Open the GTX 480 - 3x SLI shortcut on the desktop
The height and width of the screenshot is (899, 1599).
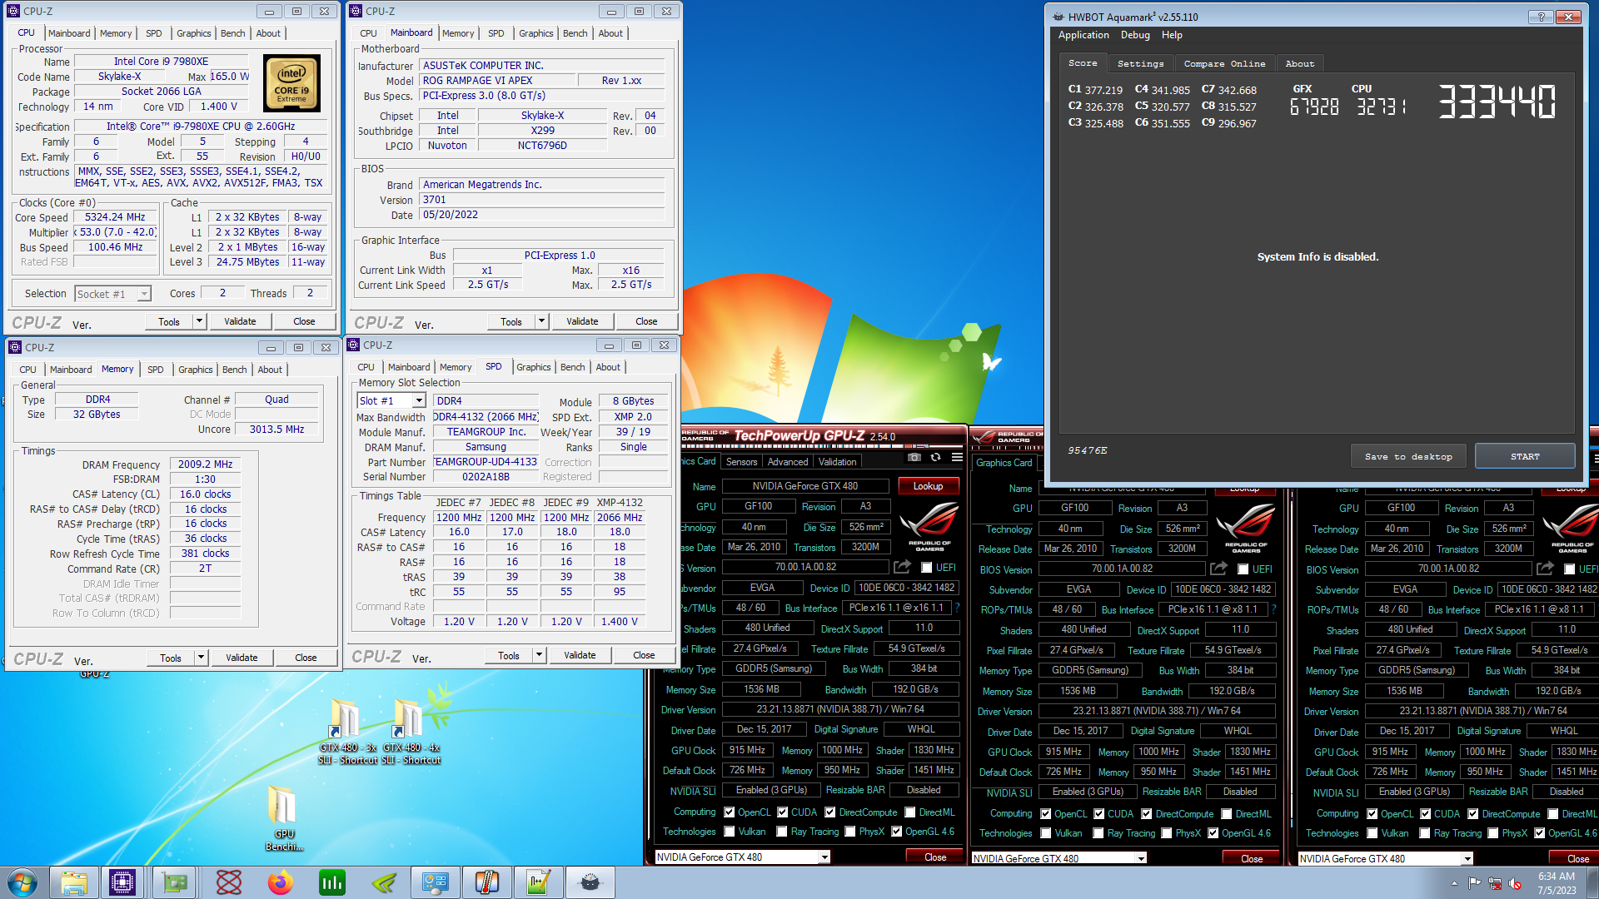(346, 732)
